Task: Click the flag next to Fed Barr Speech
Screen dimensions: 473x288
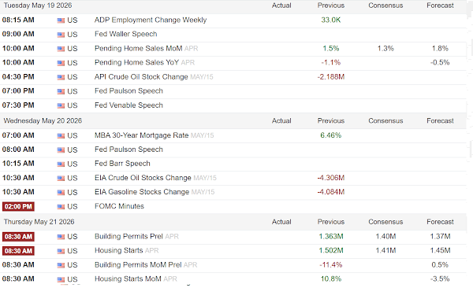Action: click(61, 164)
